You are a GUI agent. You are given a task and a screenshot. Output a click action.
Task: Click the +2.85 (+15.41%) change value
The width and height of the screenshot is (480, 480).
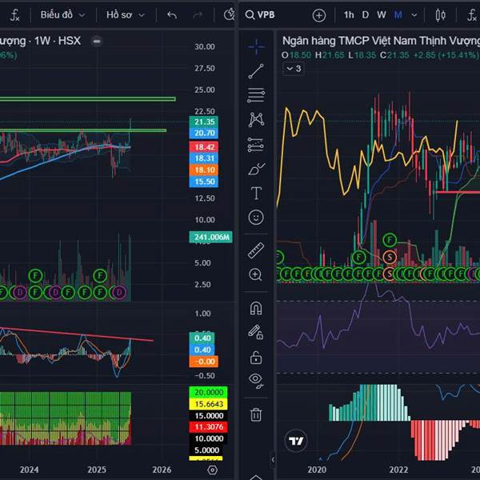(x=446, y=55)
